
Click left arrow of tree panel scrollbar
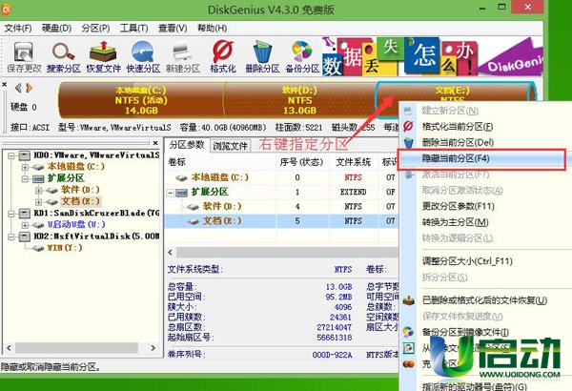(x=9, y=348)
